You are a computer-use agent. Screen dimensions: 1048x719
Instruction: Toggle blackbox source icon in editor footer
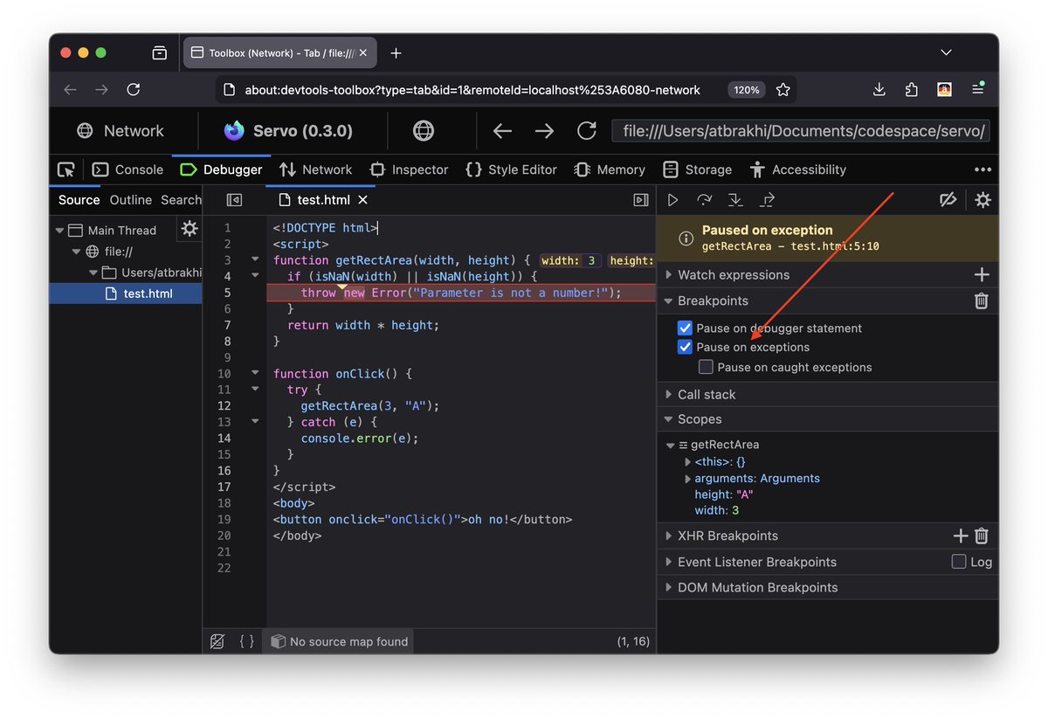[217, 641]
